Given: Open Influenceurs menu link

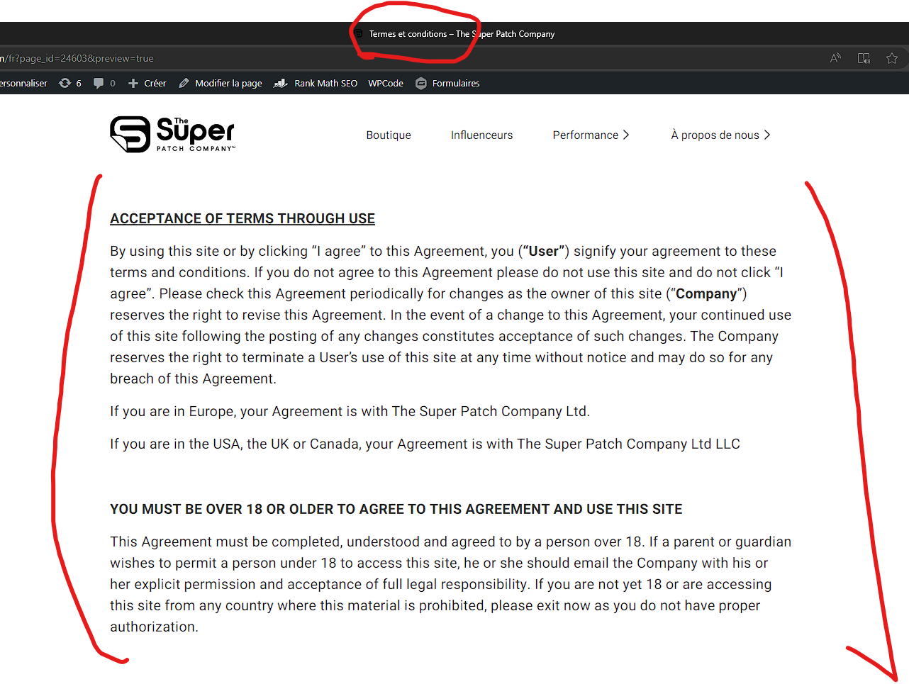Looking at the screenshot, I should point(481,135).
